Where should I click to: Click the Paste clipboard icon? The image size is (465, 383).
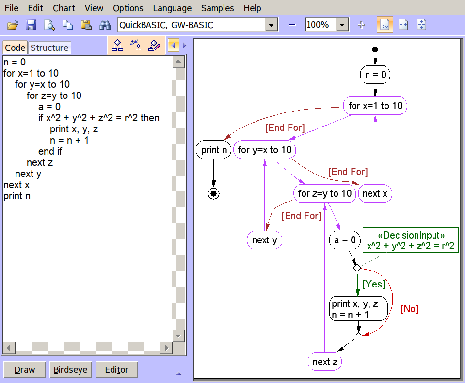86,25
